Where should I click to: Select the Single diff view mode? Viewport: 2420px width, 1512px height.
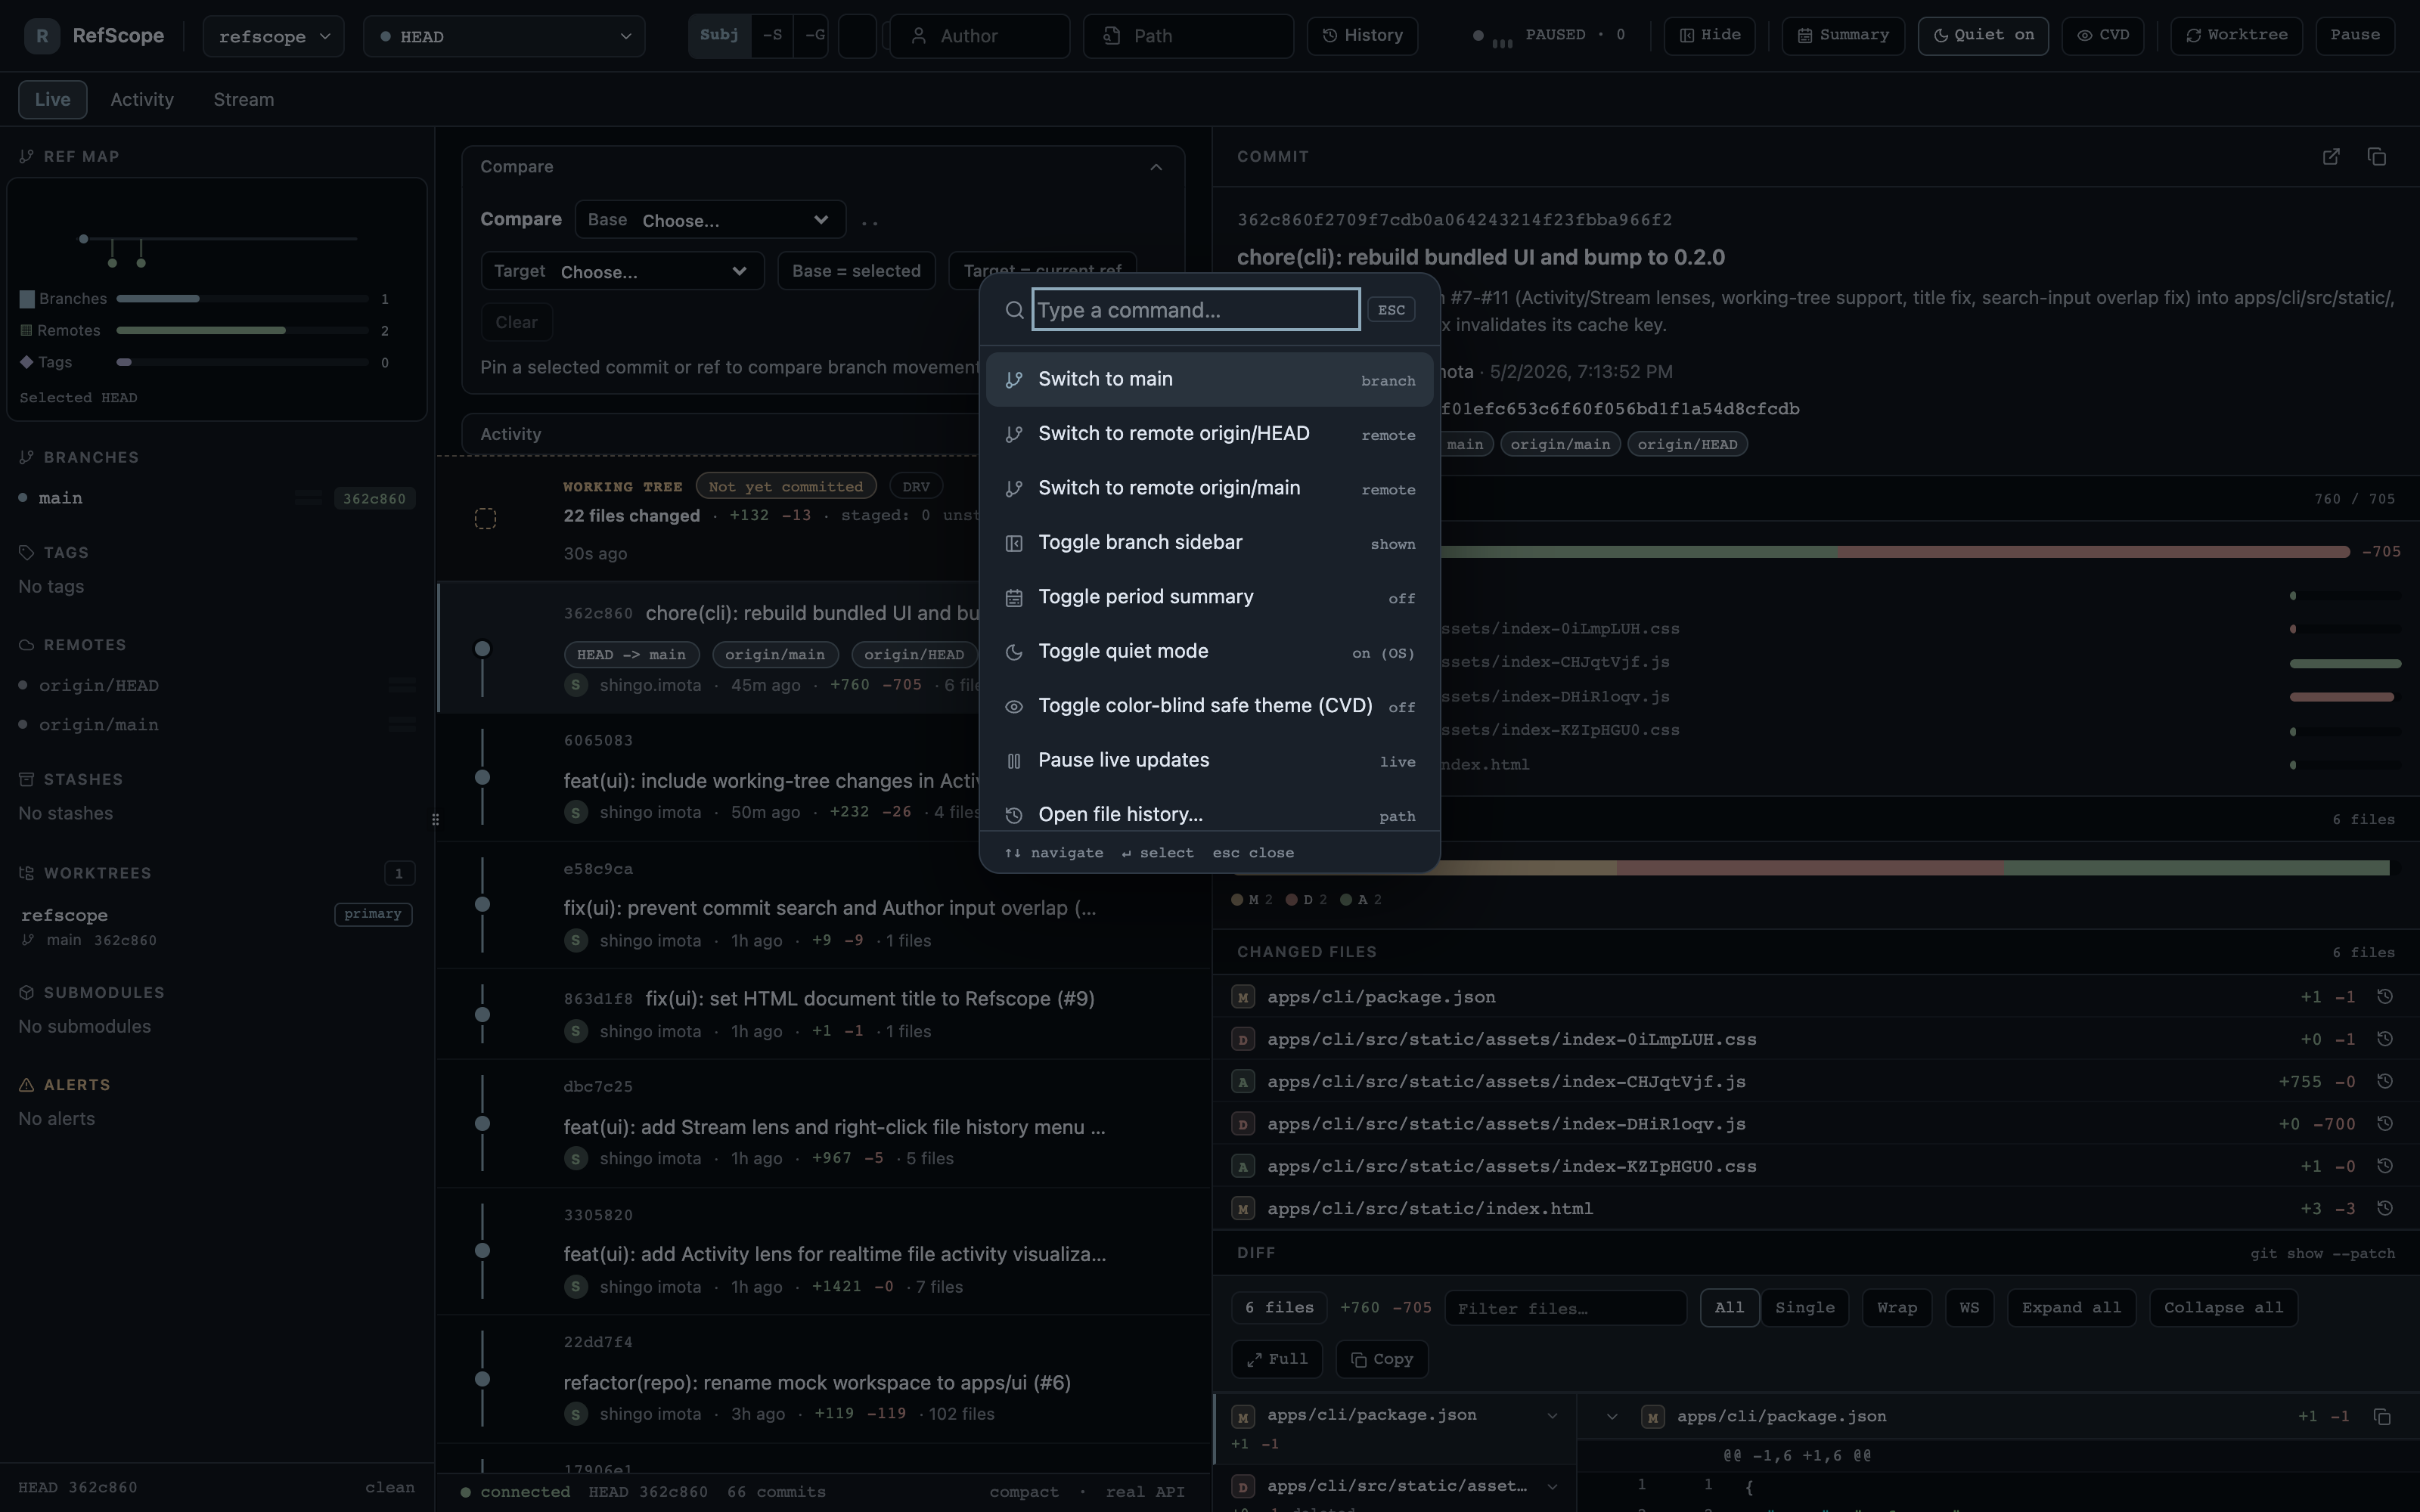(1805, 1308)
